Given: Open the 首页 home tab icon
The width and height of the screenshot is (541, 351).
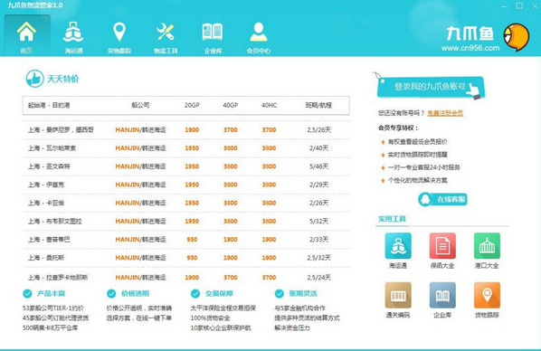Looking at the screenshot, I should click(26, 32).
